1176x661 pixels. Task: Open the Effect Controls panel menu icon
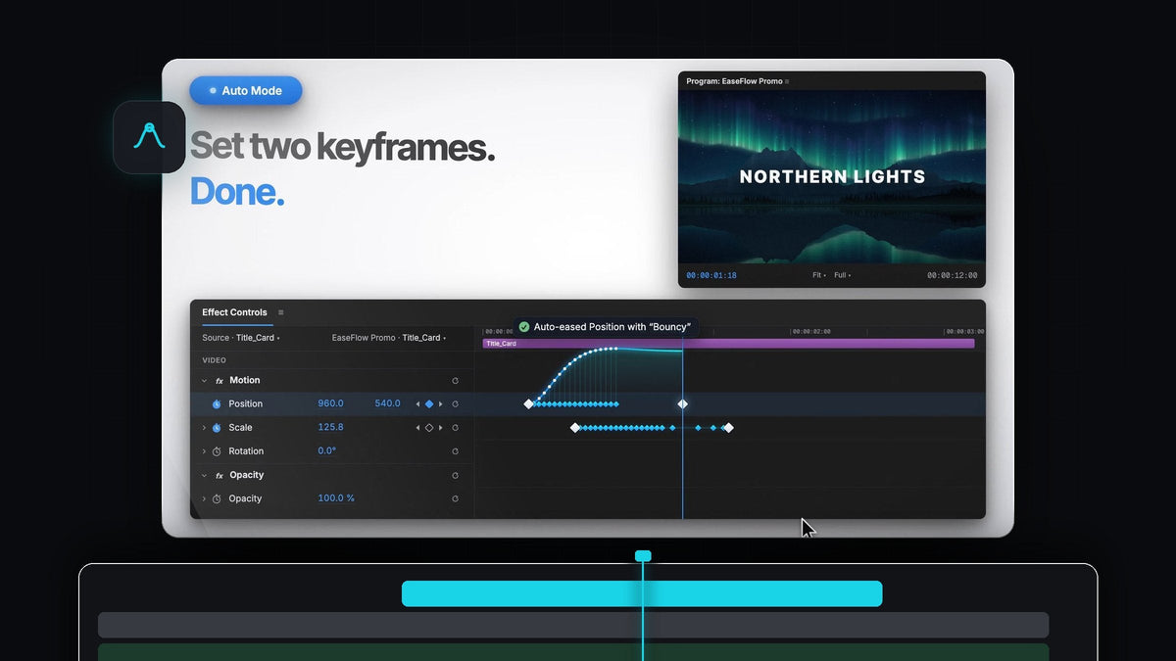pos(281,312)
